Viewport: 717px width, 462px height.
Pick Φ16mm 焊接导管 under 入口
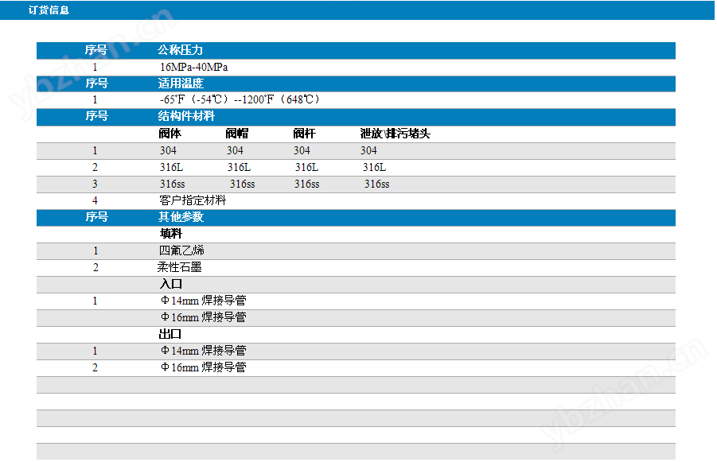pos(203,317)
